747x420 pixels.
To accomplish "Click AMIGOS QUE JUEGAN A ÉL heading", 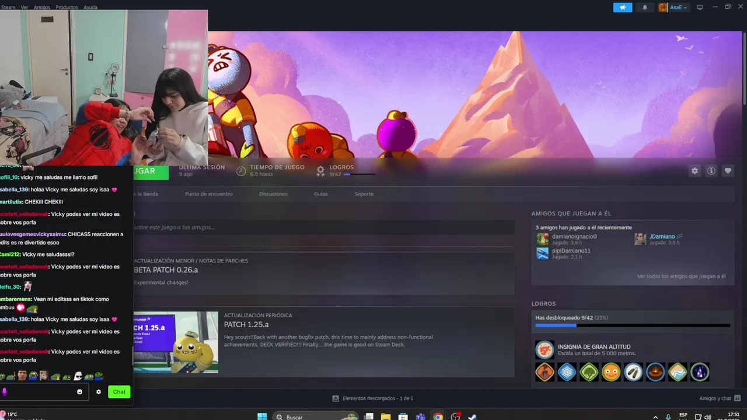I will click(571, 213).
